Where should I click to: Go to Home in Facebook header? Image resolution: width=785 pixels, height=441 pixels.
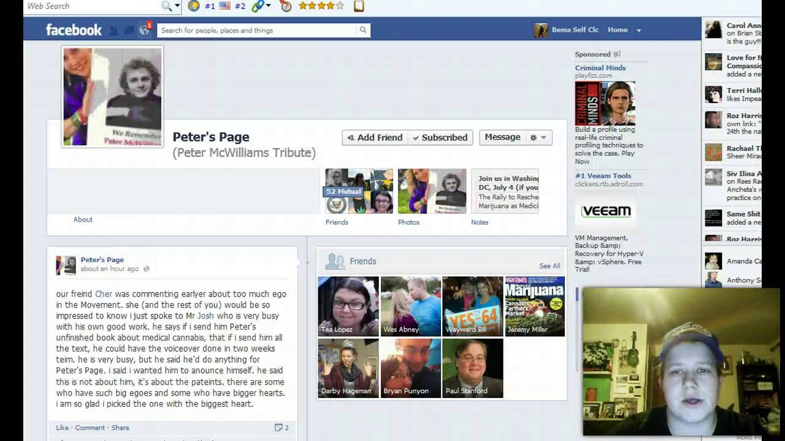(618, 30)
